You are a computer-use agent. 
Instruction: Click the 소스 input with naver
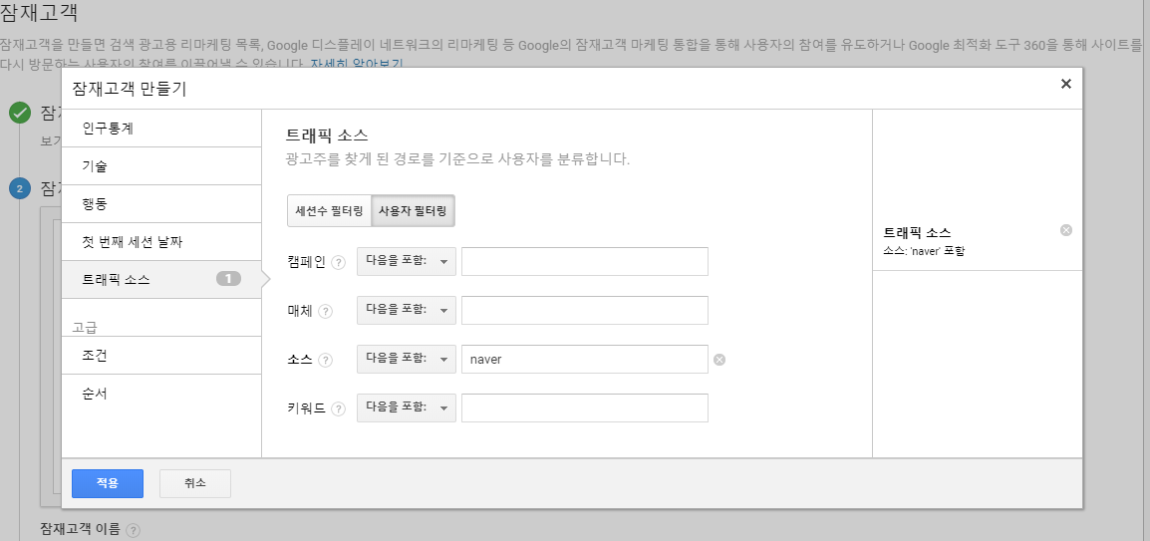585,360
